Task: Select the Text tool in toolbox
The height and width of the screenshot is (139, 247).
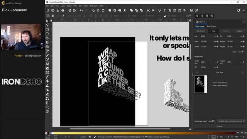Action: point(47,64)
